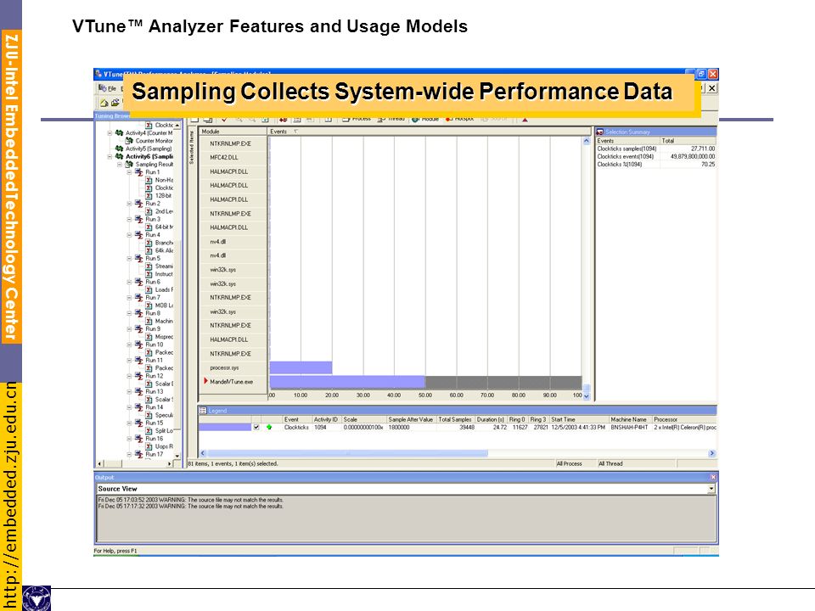815x611 pixels.
Task: Collapse the Run 5 tree node
Action: click(129, 258)
